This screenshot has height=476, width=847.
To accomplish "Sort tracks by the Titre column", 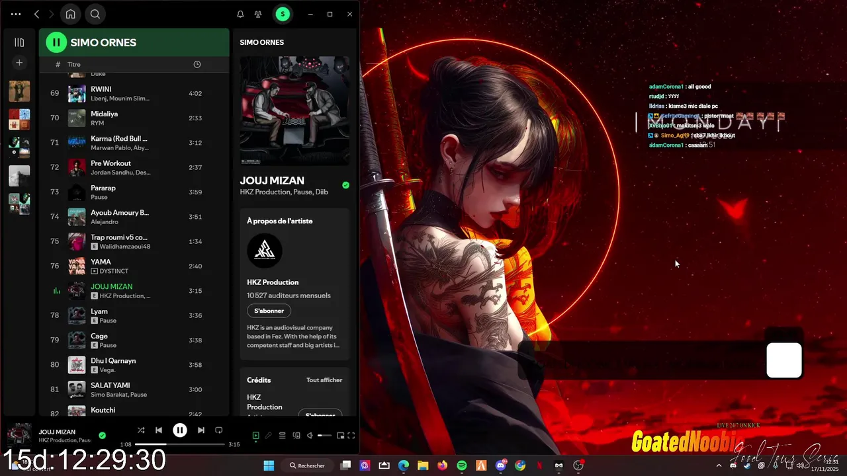I will [74, 65].
